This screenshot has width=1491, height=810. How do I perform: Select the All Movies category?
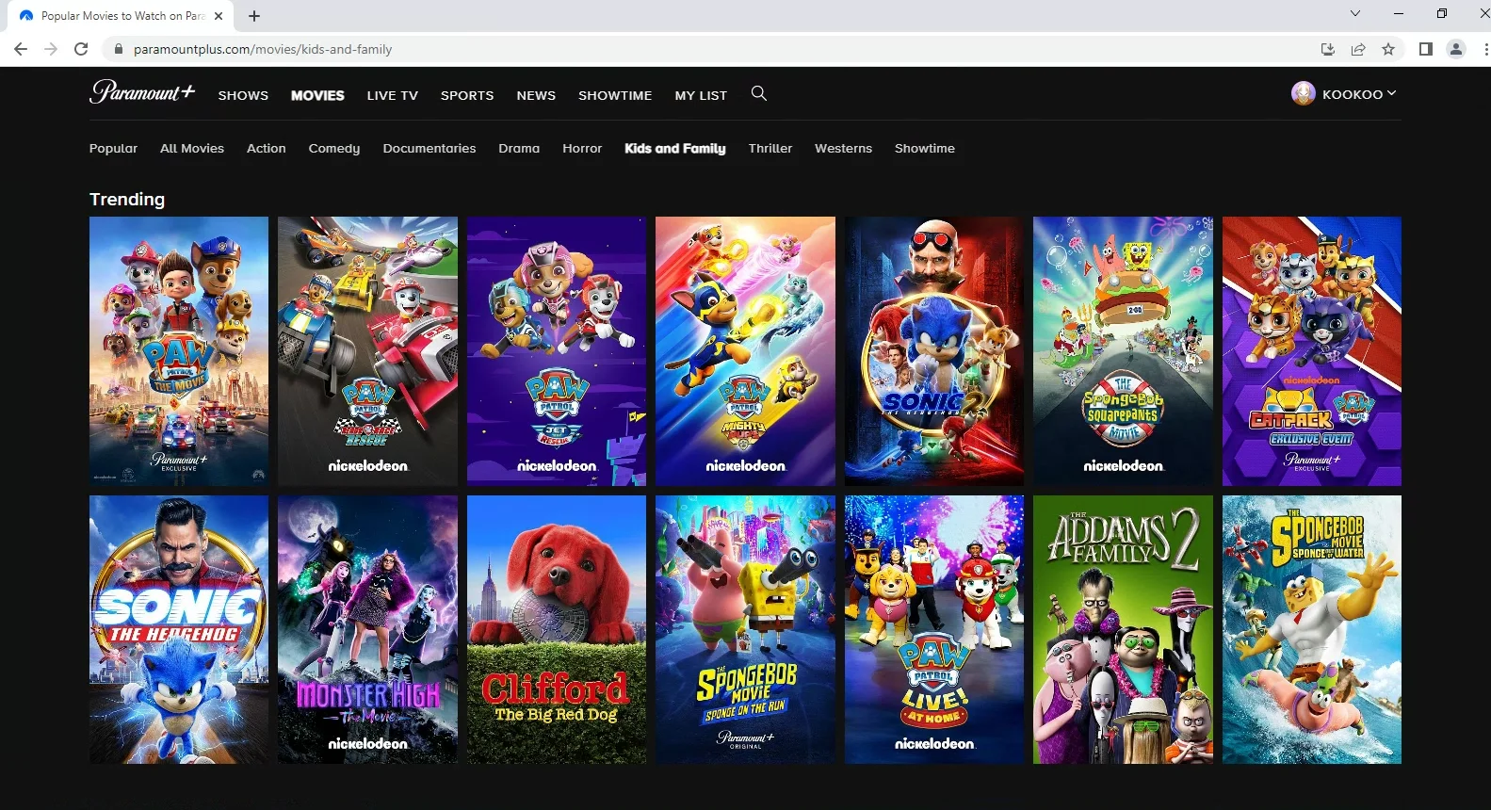click(x=192, y=149)
